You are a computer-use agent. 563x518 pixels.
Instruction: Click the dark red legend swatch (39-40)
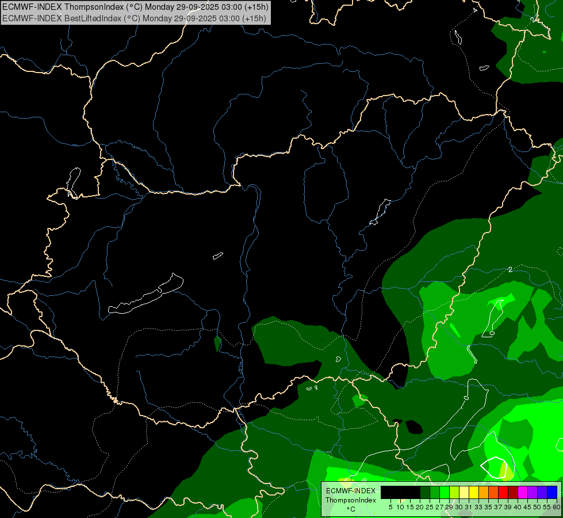pyautogui.click(x=513, y=492)
